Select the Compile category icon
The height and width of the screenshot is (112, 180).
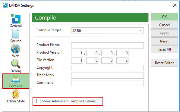tap(16, 81)
